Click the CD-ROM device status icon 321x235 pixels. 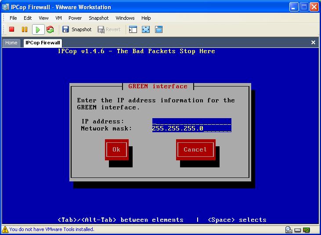[289, 230]
